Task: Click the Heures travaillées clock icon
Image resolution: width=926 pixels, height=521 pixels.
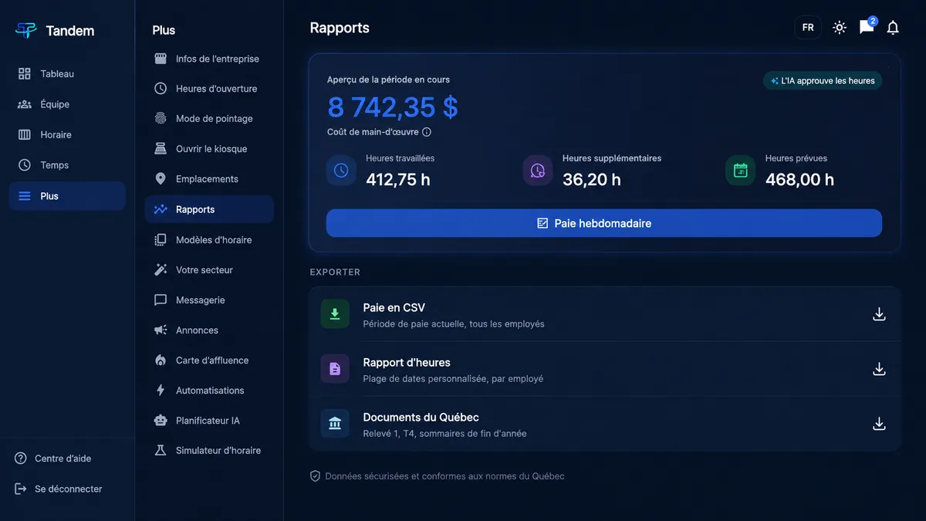Action: (341, 171)
